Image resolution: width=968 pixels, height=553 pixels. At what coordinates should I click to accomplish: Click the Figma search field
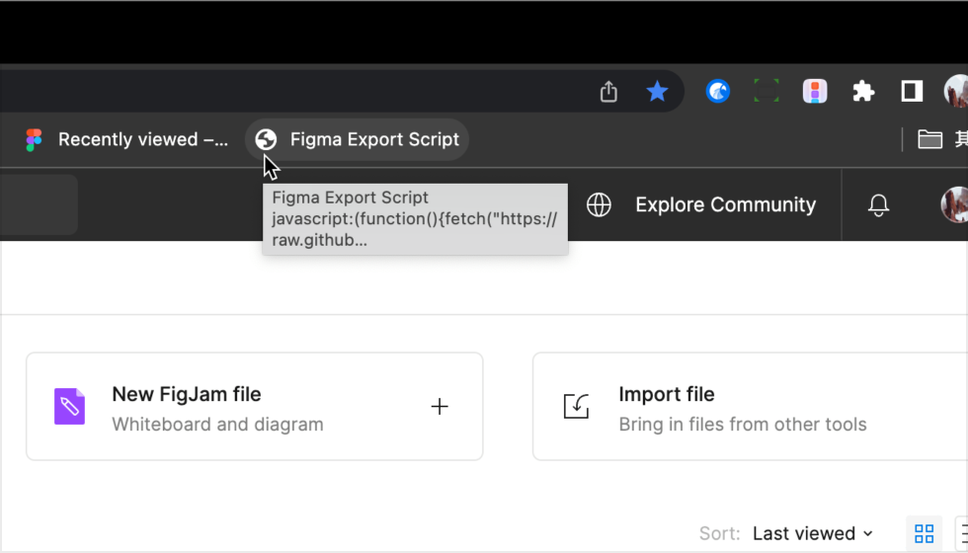pyautogui.click(x=39, y=205)
